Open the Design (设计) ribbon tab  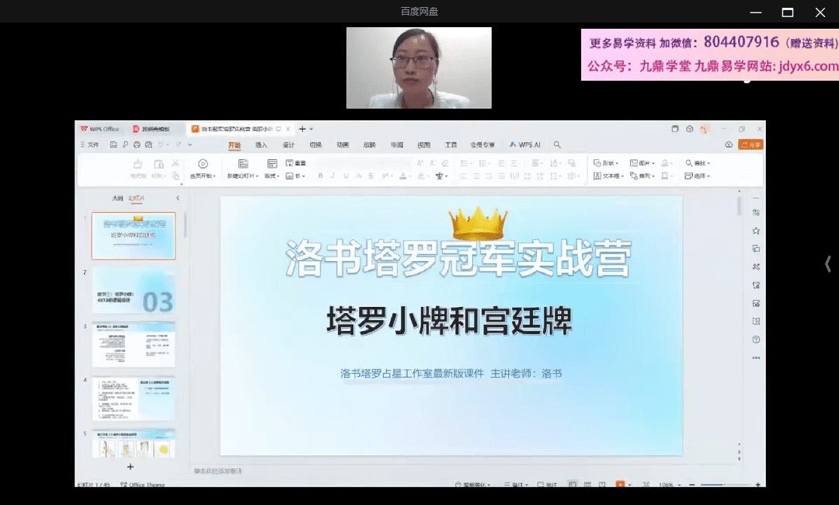(x=288, y=145)
